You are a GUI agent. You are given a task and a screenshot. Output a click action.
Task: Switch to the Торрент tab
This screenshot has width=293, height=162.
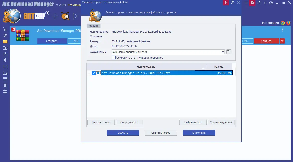[93, 26]
